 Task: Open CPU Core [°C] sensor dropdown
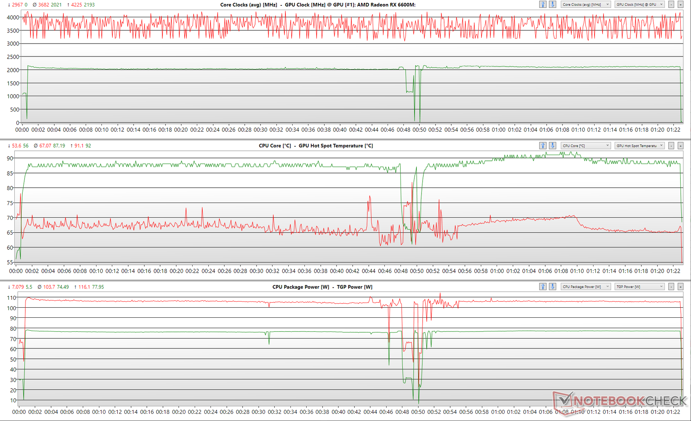click(x=586, y=146)
